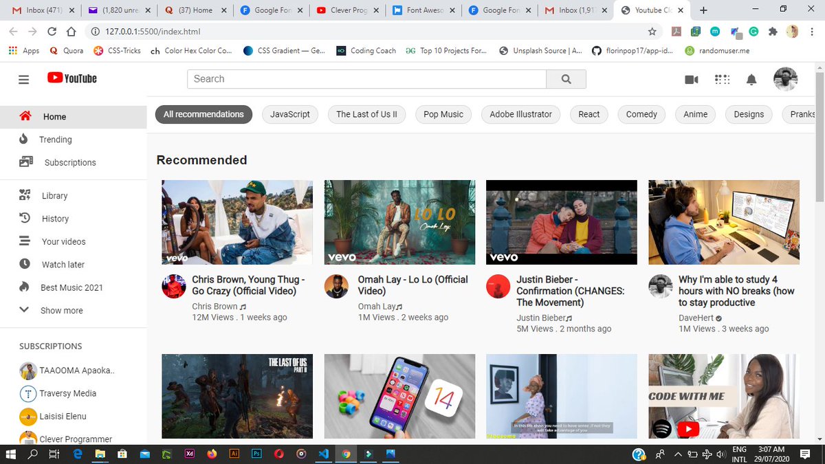
Task: Open Omah Lay channel avatar
Action: pyautogui.click(x=336, y=286)
